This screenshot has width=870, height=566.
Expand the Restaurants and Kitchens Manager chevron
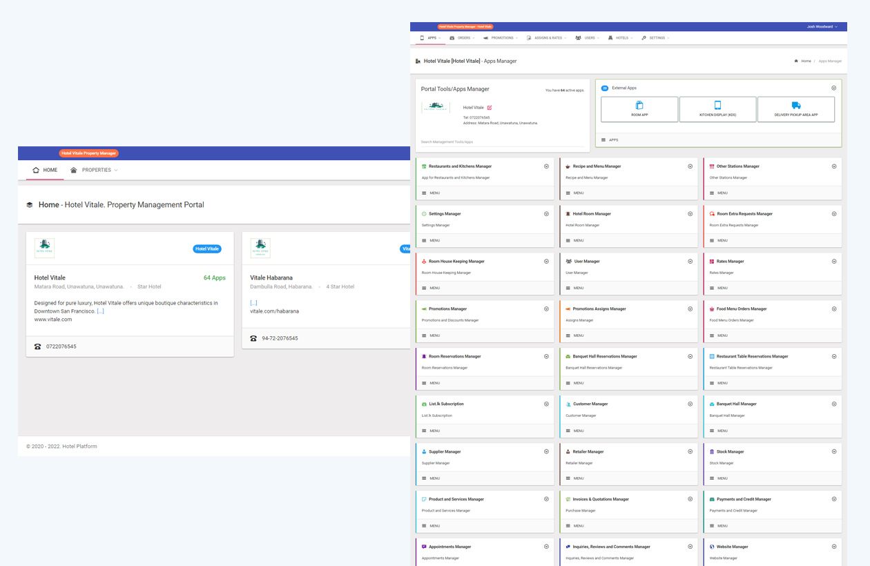pos(546,166)
